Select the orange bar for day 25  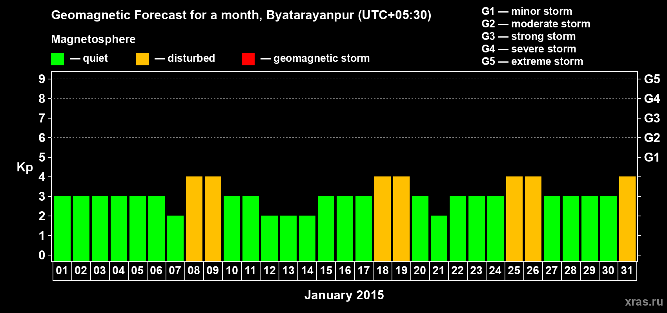pyautogui.click(x=514, y=219)
